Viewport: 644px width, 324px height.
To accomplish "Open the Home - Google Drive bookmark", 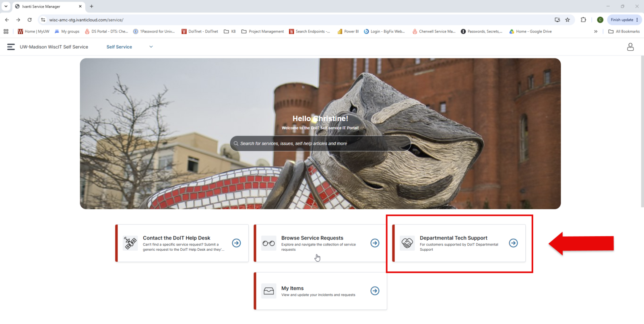I will (x=530, y=31).
